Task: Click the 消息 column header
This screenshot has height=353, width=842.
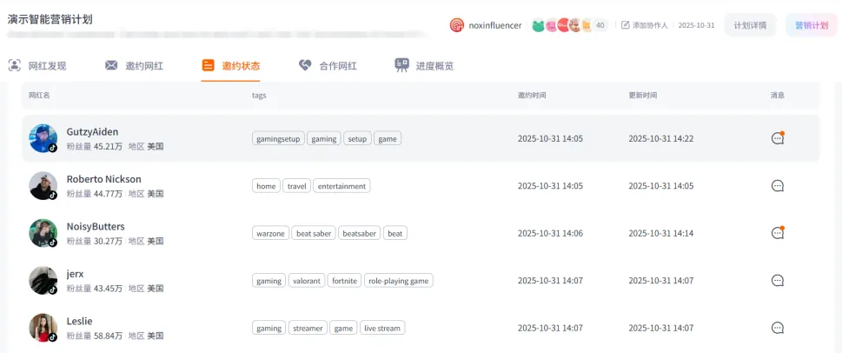Action: [778, 95]
